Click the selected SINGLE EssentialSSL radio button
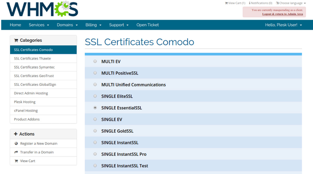The width and height of the screenshot is (313, 174). click(95, 108)
